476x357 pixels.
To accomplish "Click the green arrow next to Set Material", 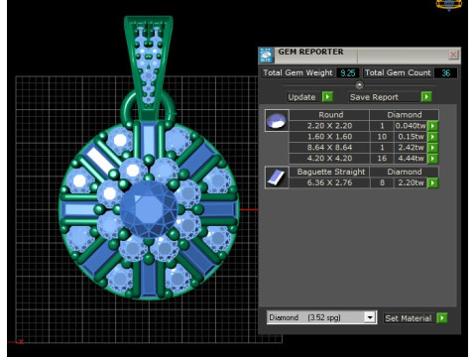I will click(441, 318).
